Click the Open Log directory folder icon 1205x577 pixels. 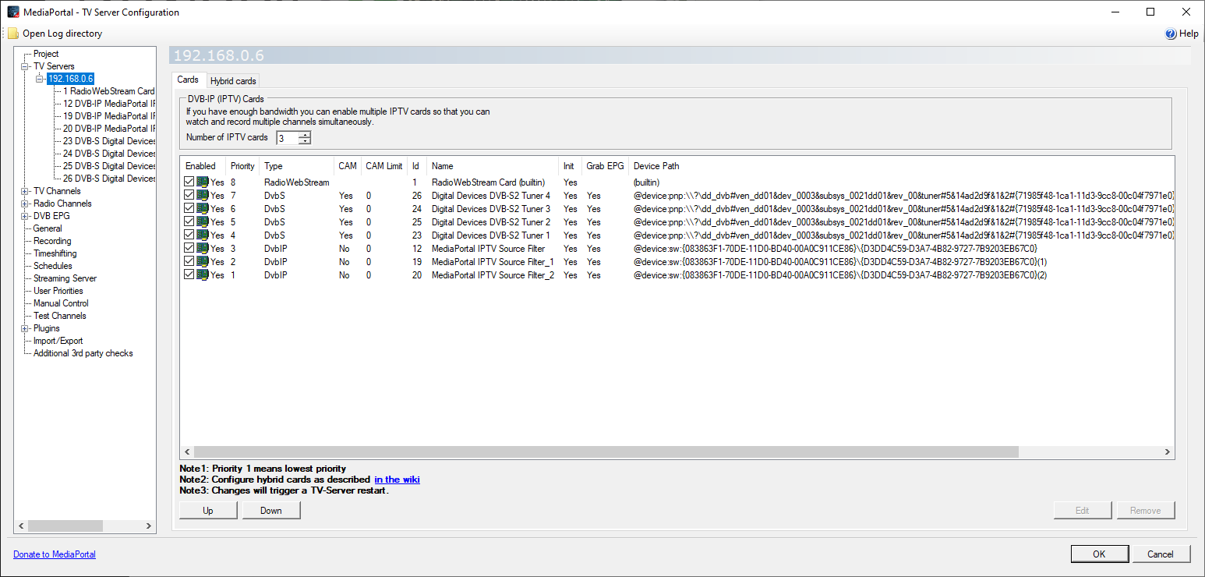click(x=13, y=34)
